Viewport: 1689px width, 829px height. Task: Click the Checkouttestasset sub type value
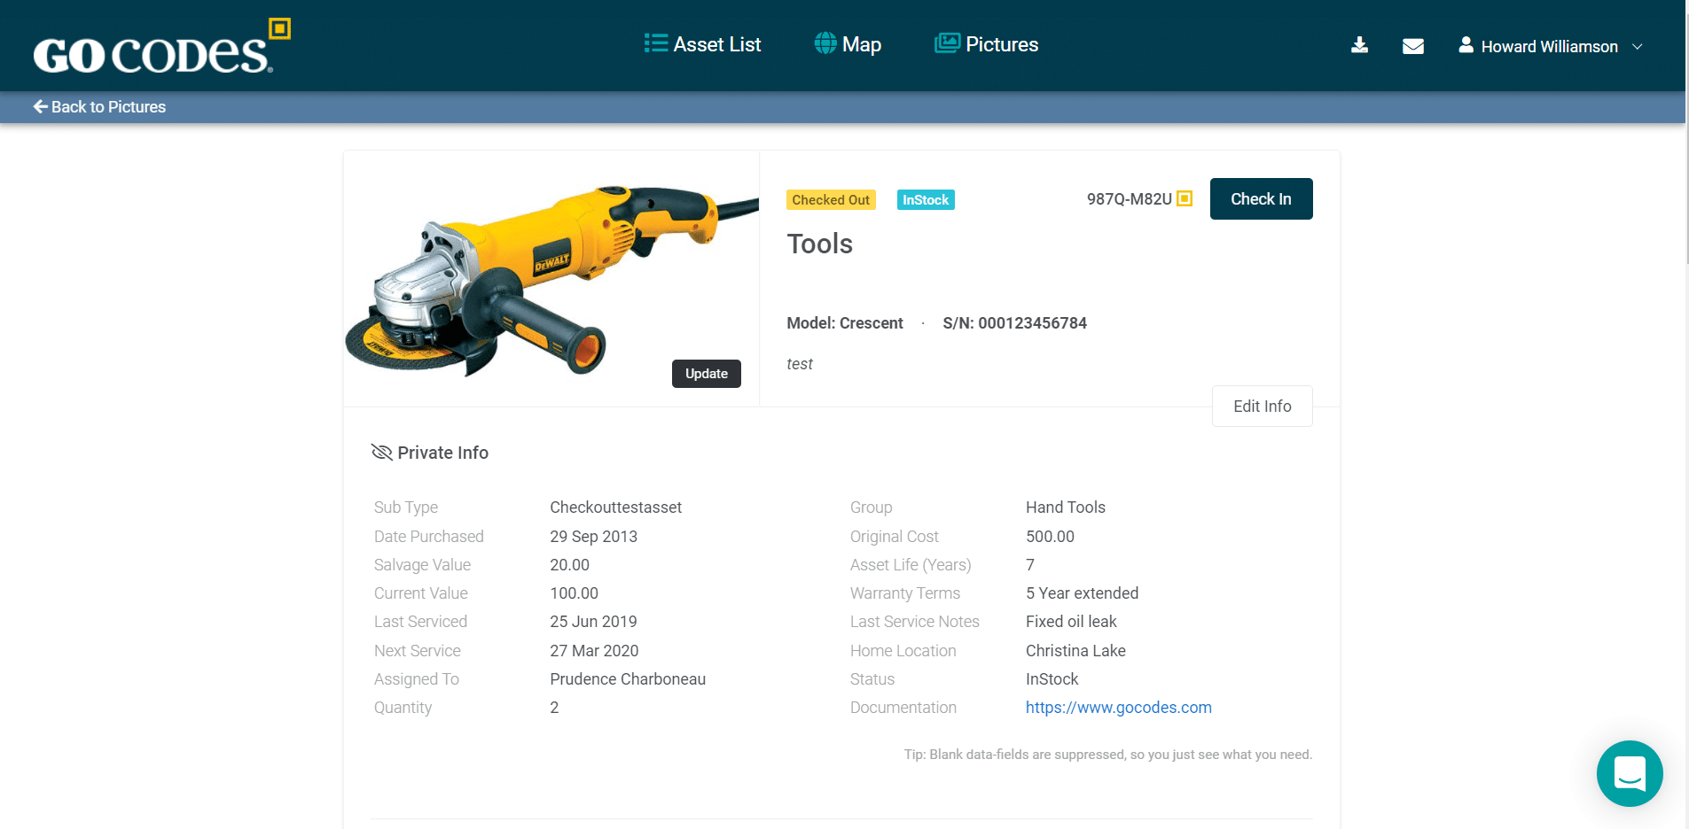coord(615,507)
